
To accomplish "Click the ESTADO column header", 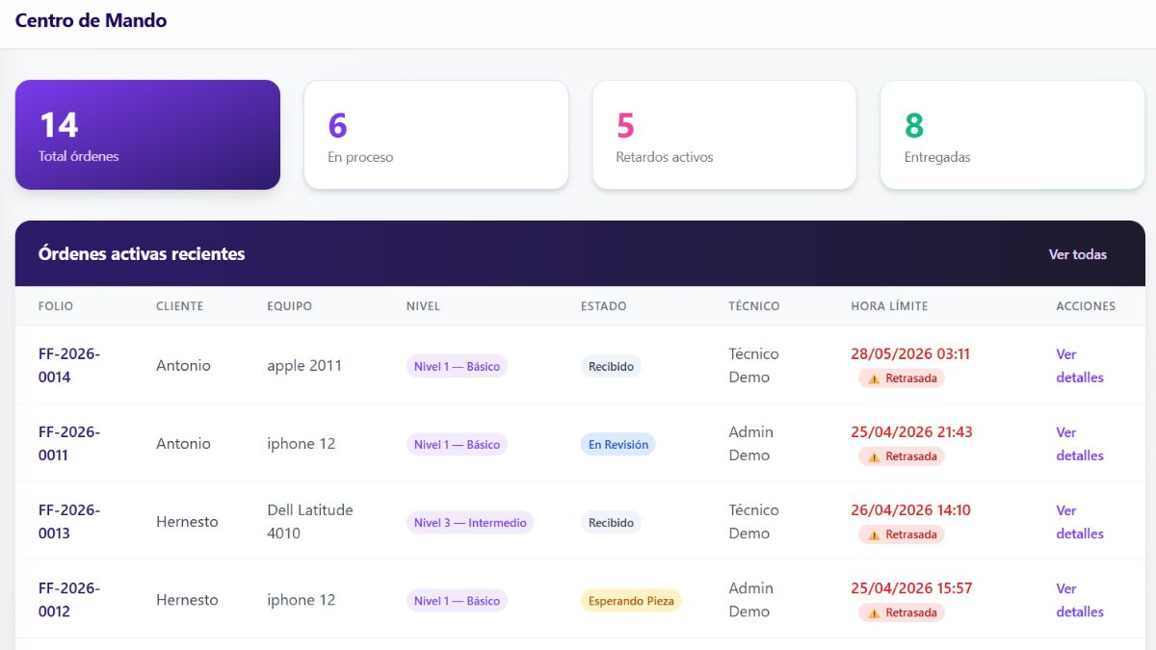I will point(604,306).
